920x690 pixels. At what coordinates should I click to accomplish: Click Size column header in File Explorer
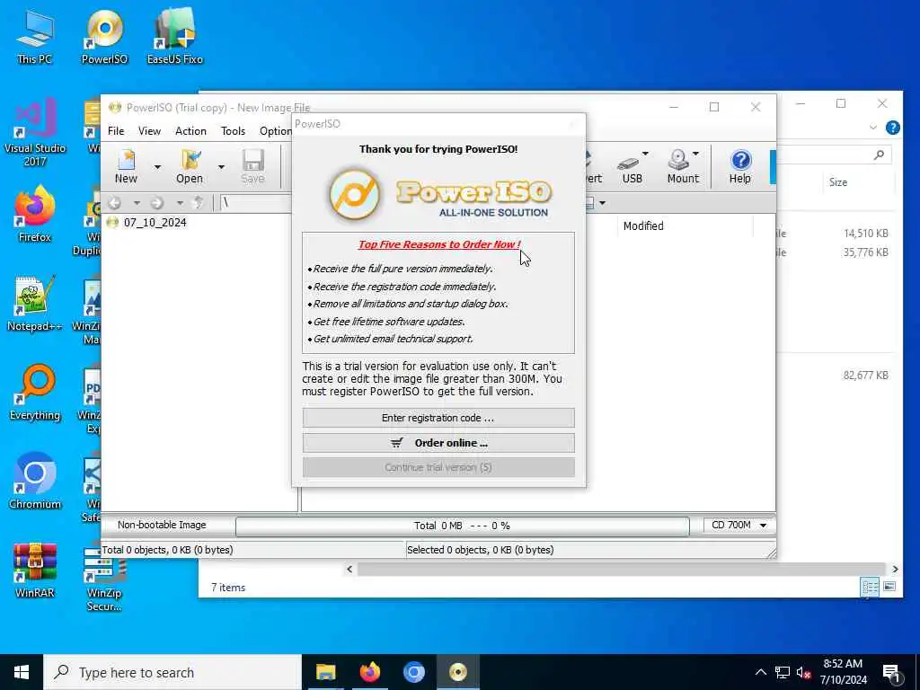coord(838,182)
